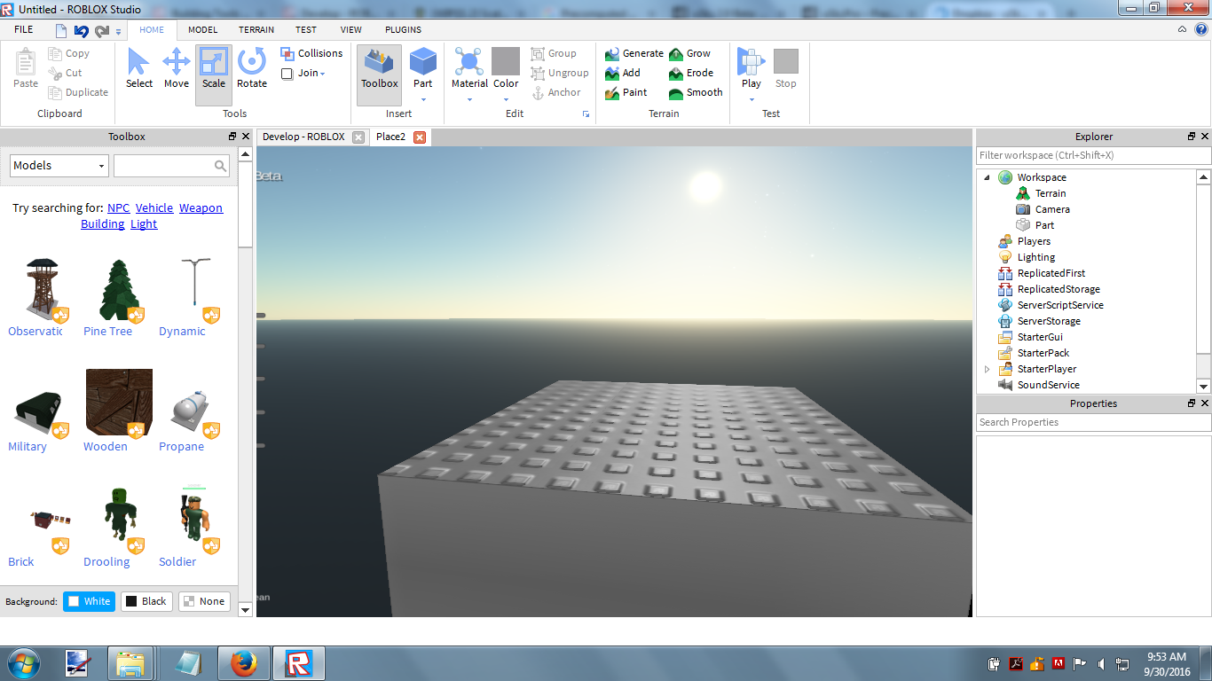Click the Paste clipboard button
Viewport: 1212px width, 681px height.
click(26, 68)
